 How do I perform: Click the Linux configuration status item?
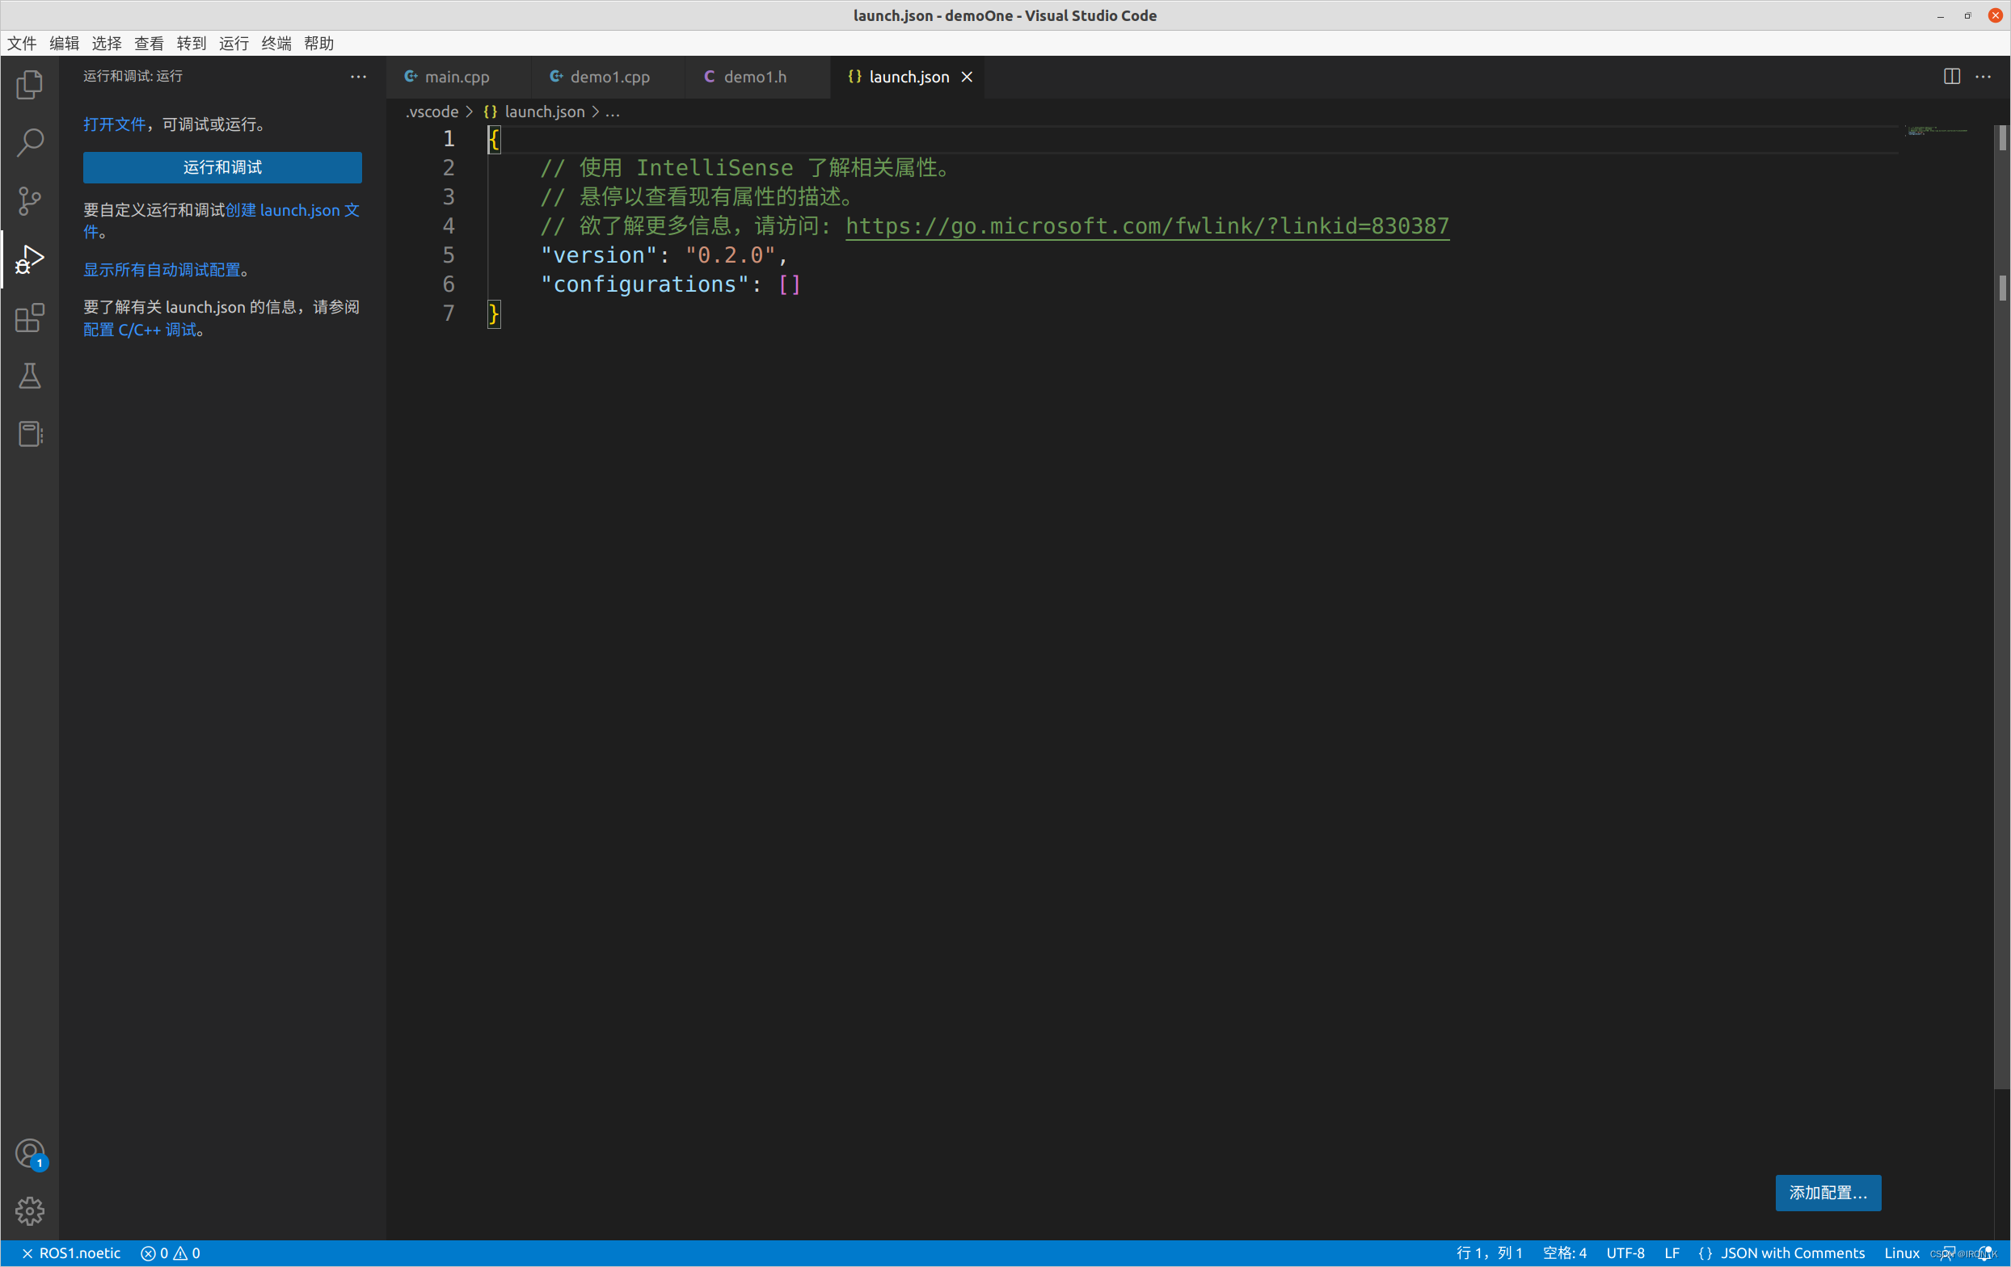coord(1902,1252)
